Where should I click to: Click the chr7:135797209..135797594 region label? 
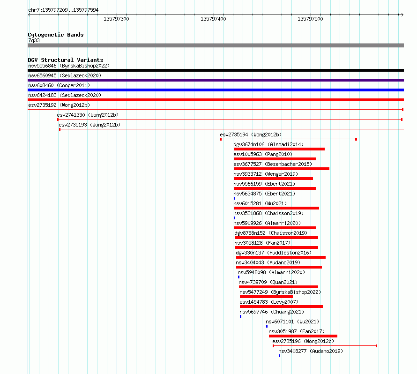click(63, 10)
